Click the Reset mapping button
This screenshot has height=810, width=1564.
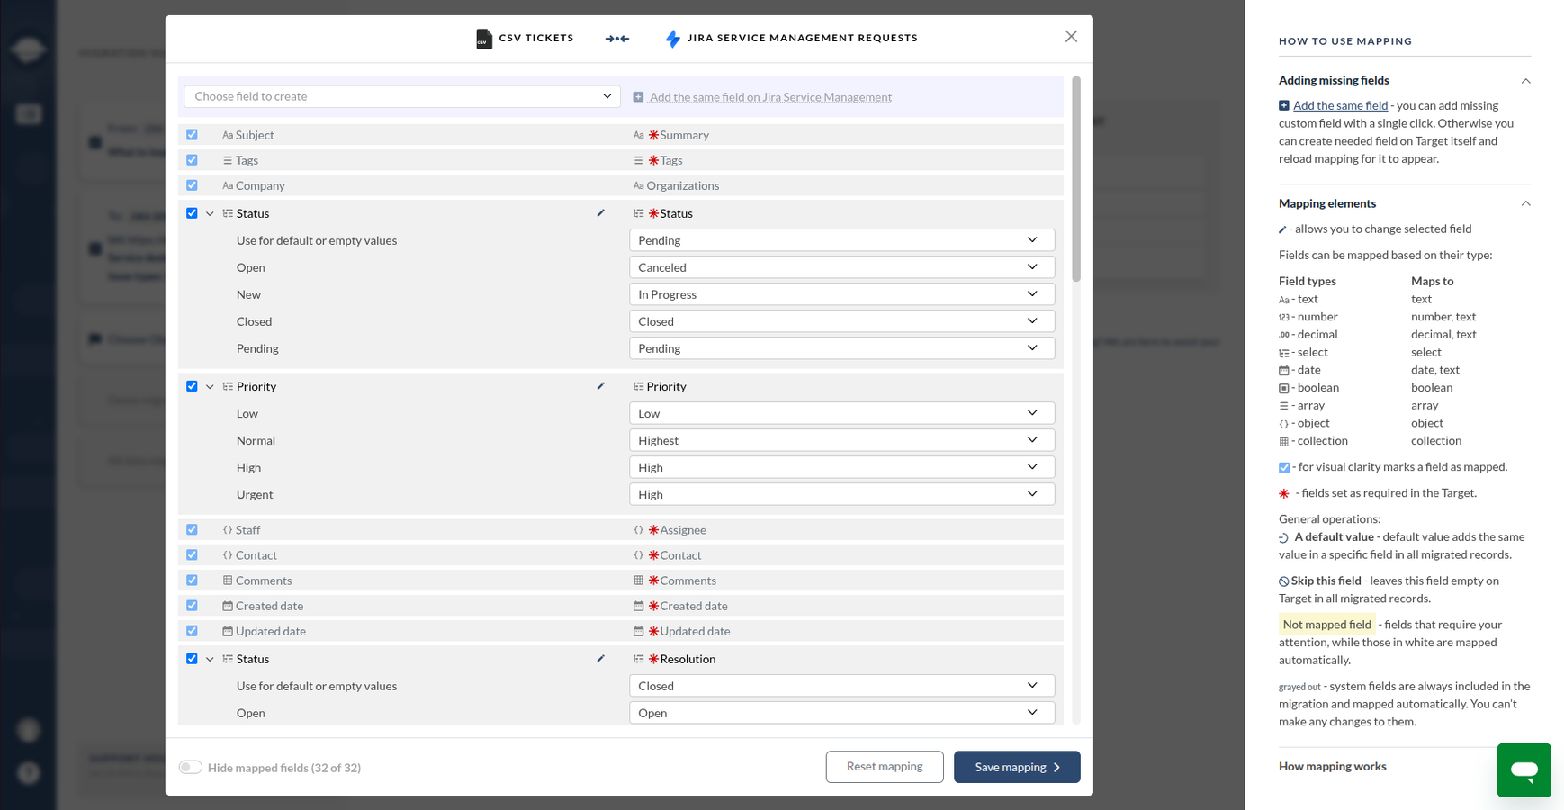885,767
